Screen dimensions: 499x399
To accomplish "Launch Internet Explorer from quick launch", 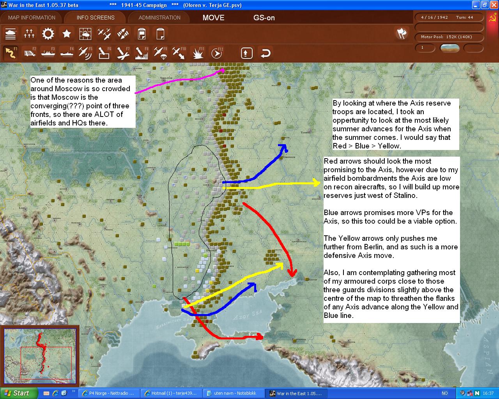I will [55, 393].
